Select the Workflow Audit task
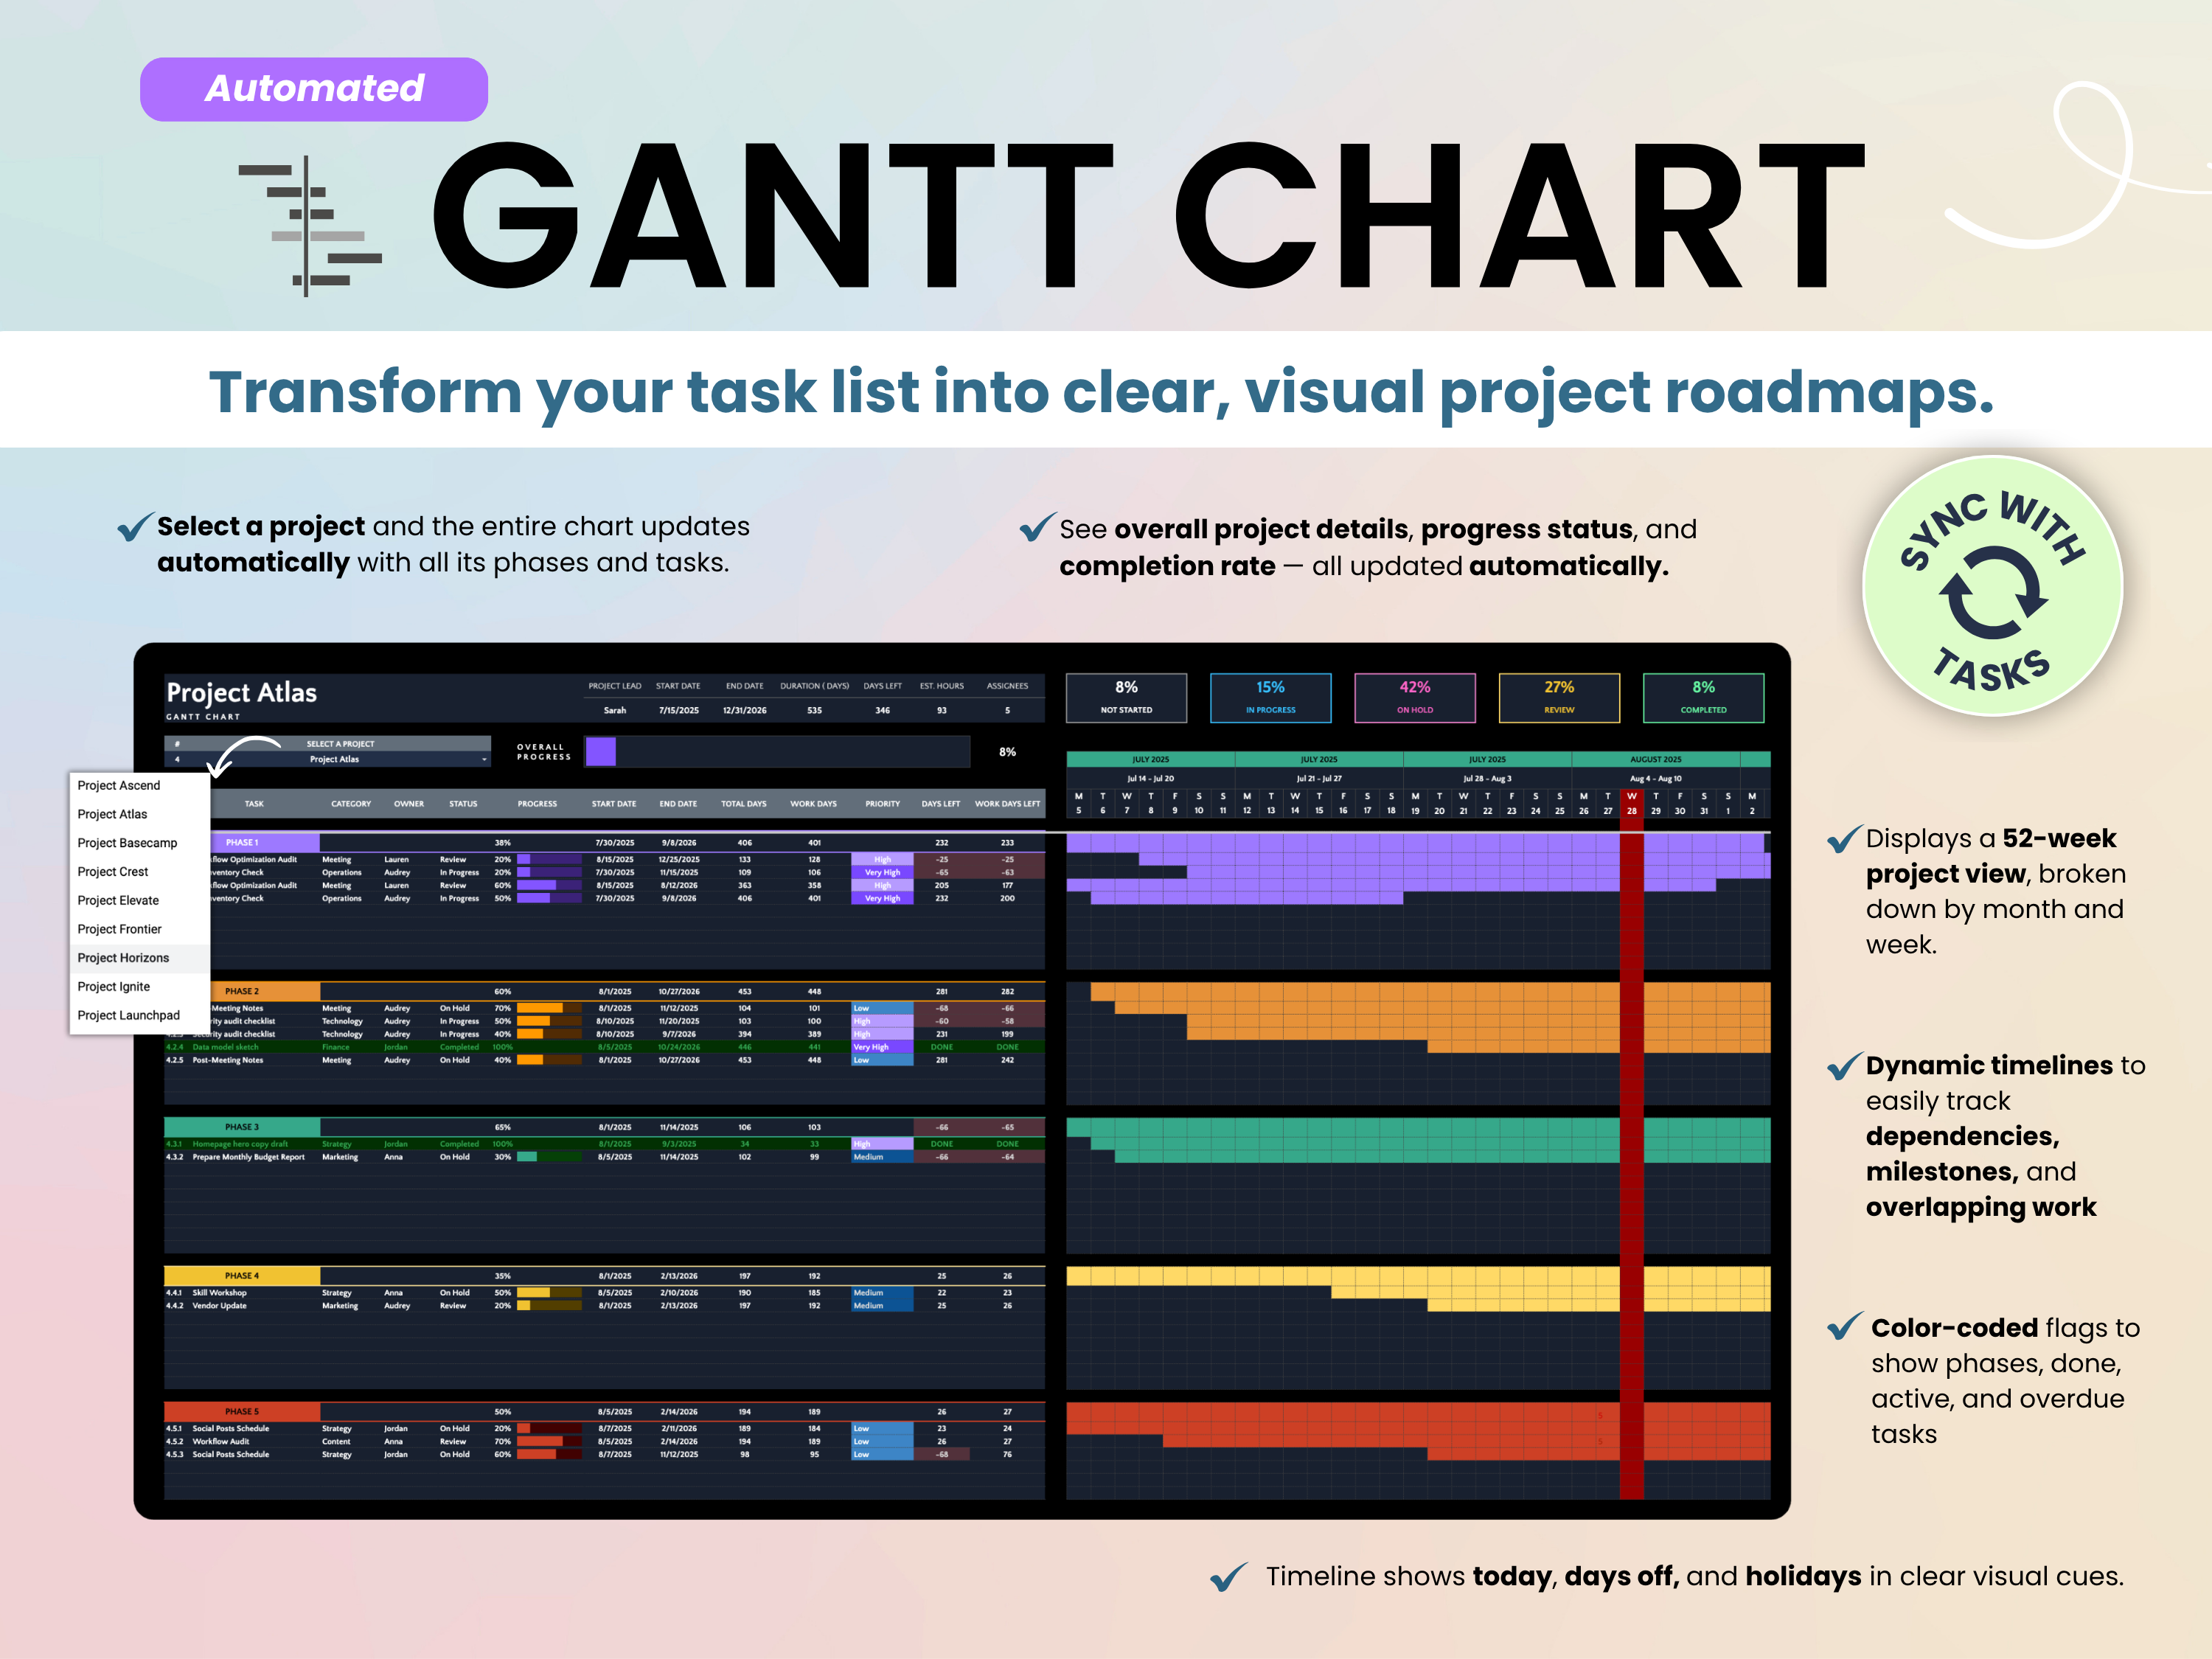Image resolution: width=2212 pixels, height=1659 pixels. point(605,1442)
